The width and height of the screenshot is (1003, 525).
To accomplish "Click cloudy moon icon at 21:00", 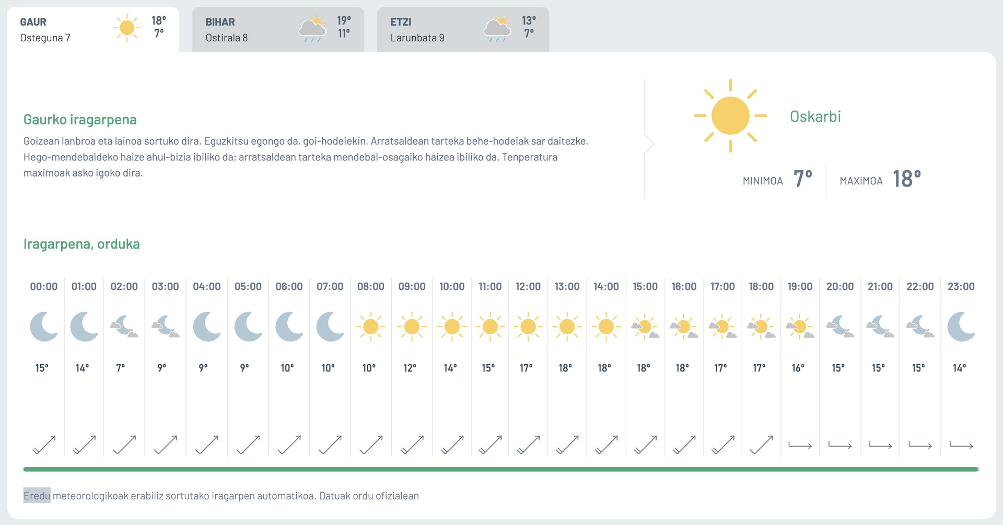I will coord(880,326).
